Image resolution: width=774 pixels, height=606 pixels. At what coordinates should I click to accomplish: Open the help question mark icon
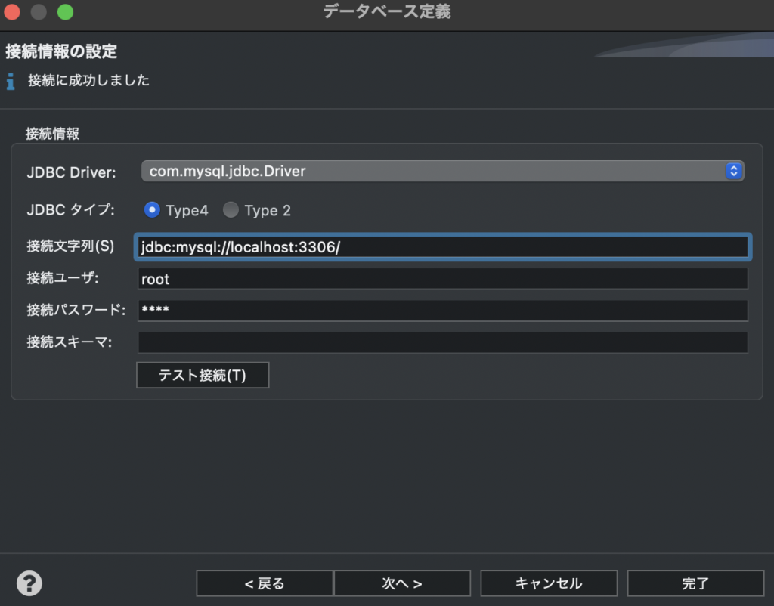(29, 583)
